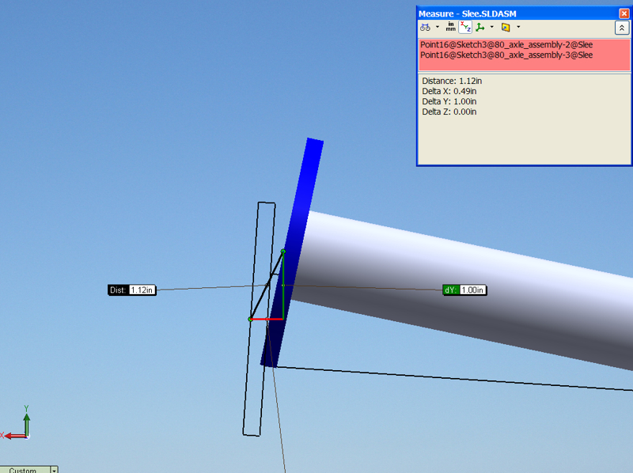Click the Projected On icon

pyautogui.click(x=506, y=27)
